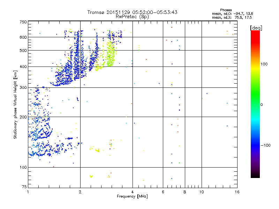Image resolution: width=279 pixels, height=209 pixels.
Task: Click x-axis tick label '8'
Action: coord(185,192)
